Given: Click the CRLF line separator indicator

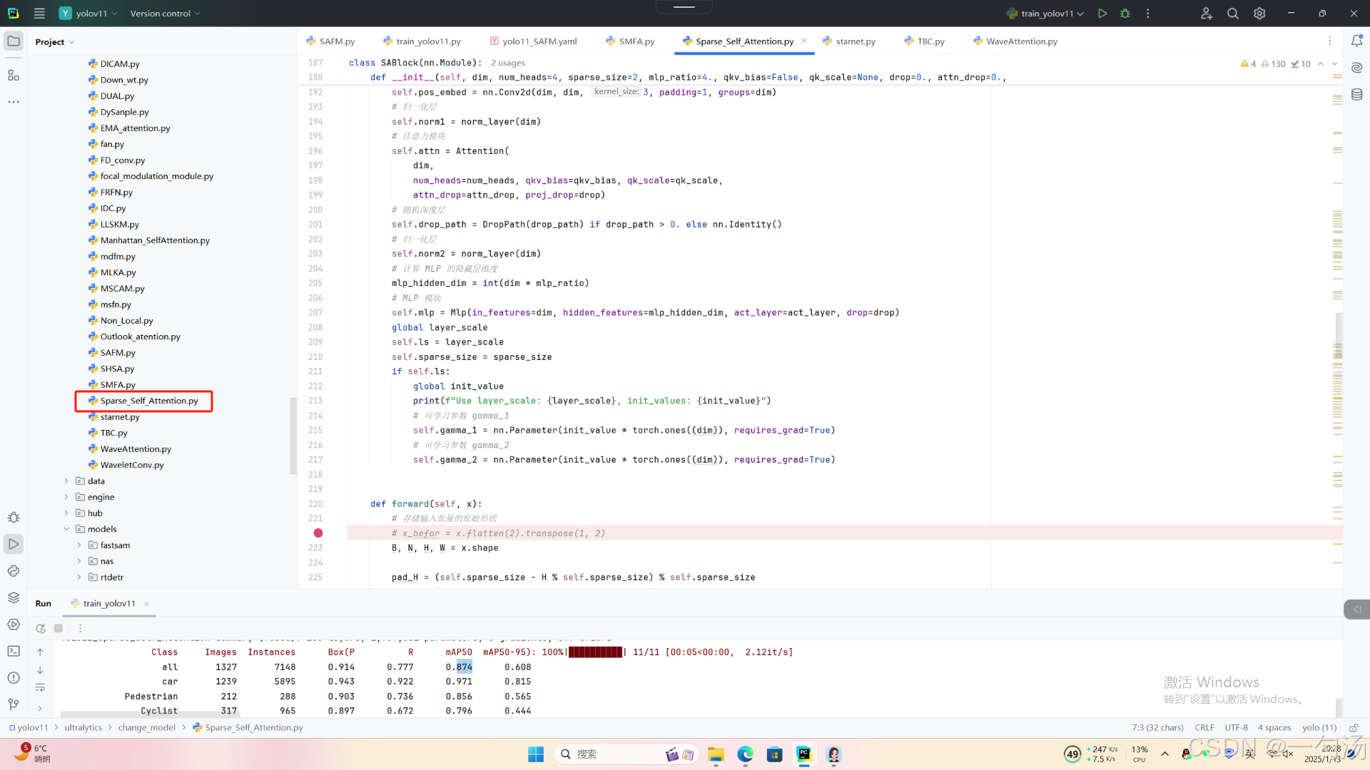Looking at the screenshot, I should [1204, 728].
